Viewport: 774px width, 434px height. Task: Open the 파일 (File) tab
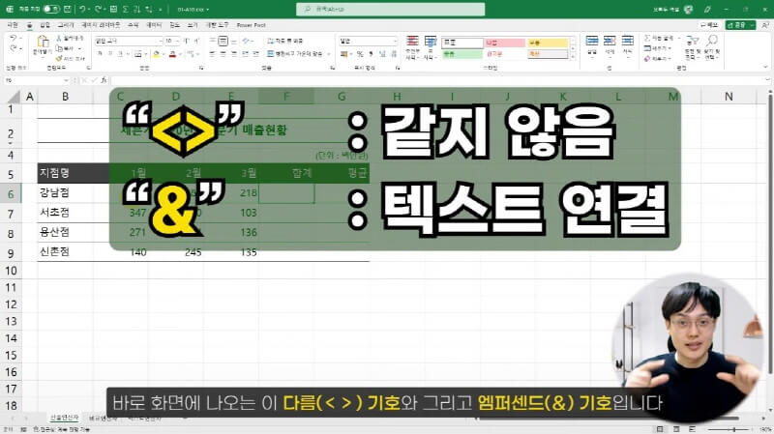[x=13, y=25]
